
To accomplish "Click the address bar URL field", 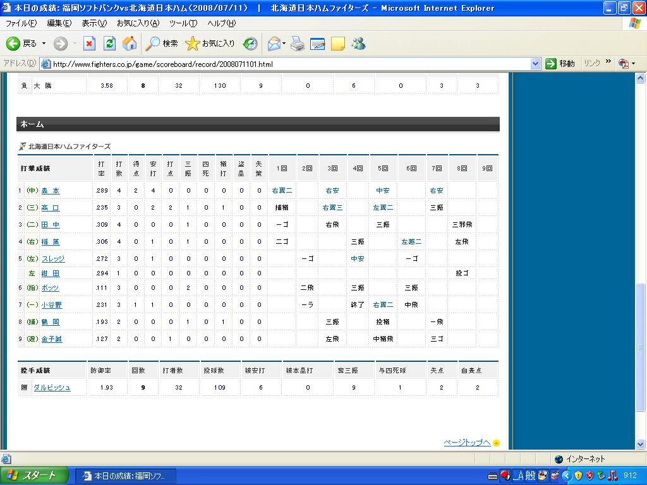I will tap(289, 64).
